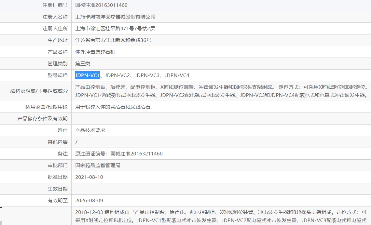Image resolution: width=371 pixels, height=225 pixels.
Task: Select 上海卡姆南洋医疗器械股份有限公司 company name
Action: (115, 17)
